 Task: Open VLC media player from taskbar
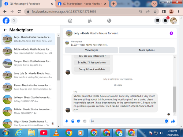click(x=56, y=133)
